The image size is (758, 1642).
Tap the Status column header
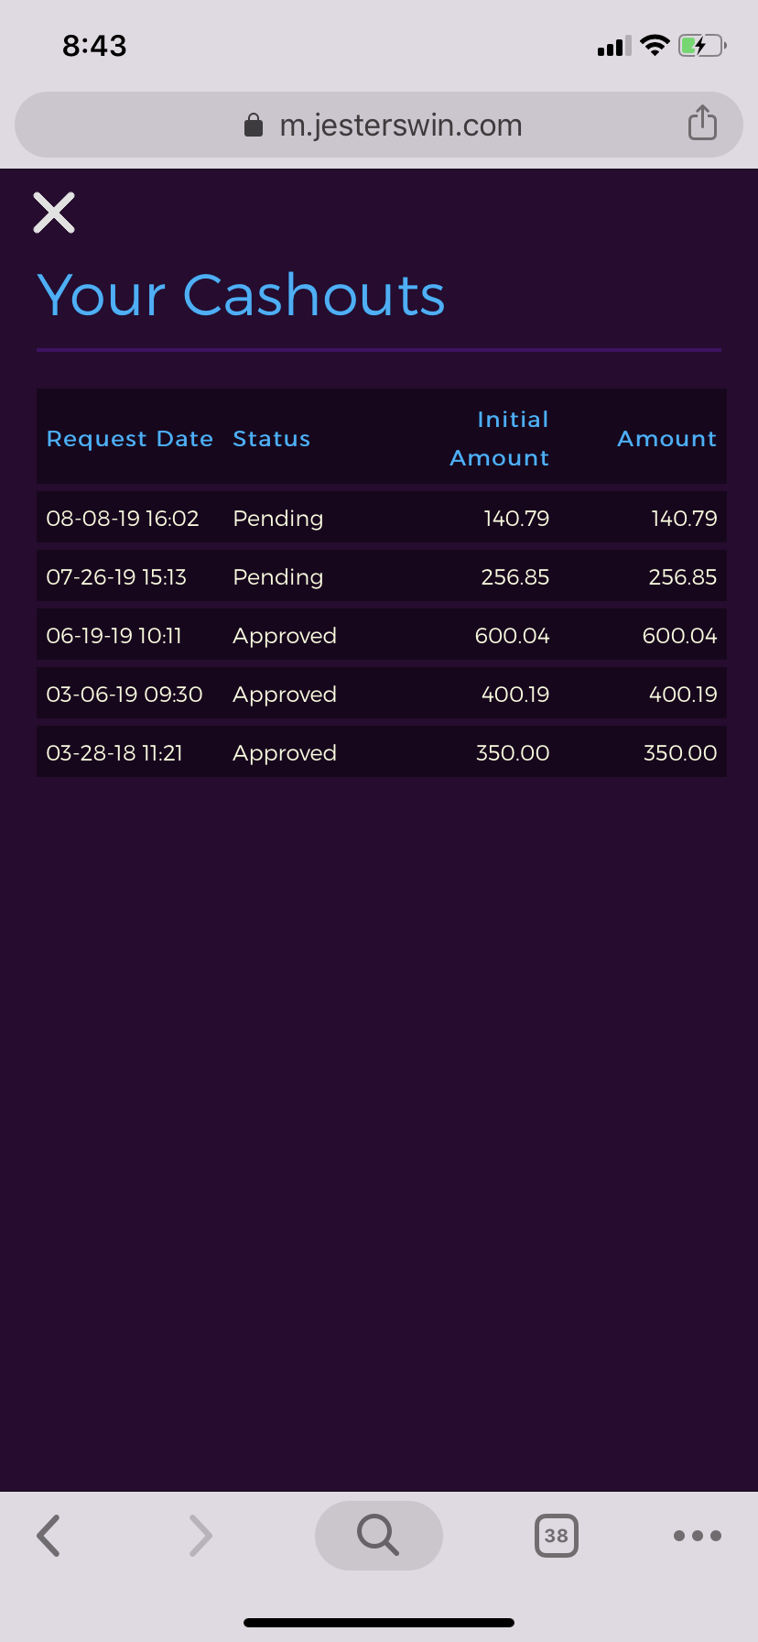[272, 439]
